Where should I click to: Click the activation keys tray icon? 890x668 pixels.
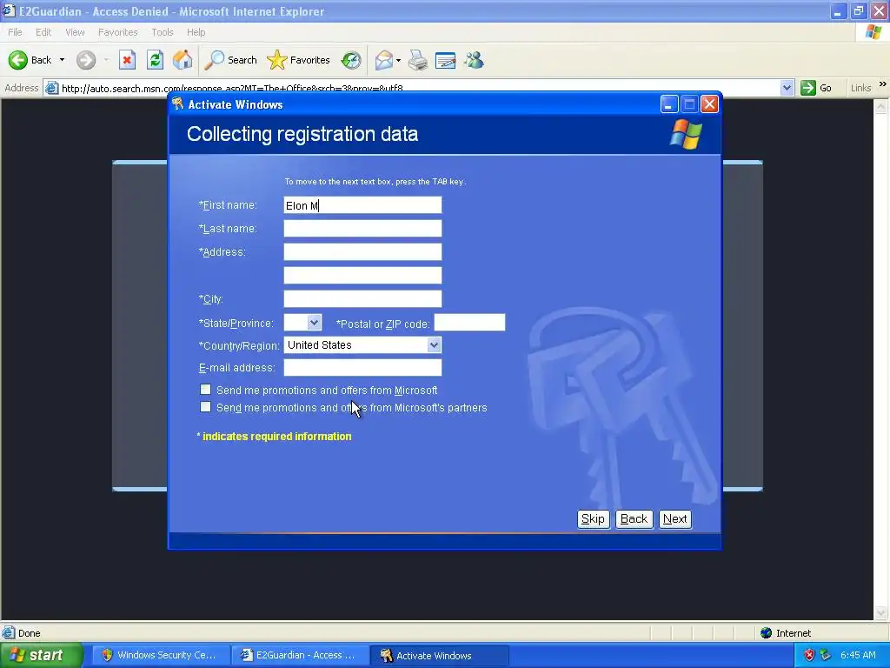coord(826,655)
